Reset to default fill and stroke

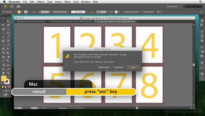tap(2, 83)
